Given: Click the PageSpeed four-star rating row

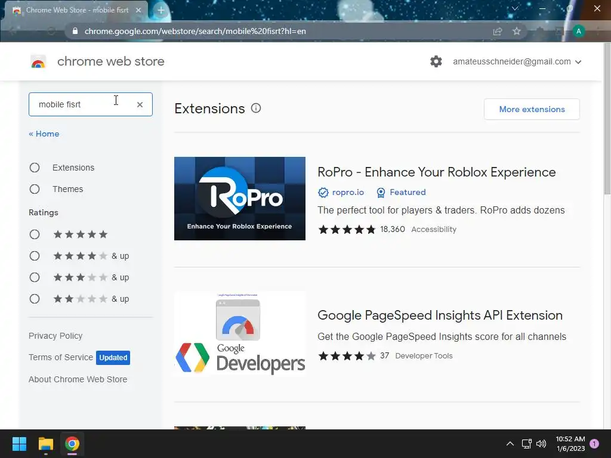Looking at the screenshot, I should click(347, 356).
